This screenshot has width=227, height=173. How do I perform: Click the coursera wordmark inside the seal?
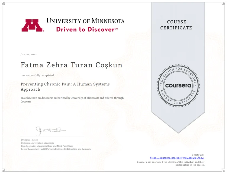(x=178, y=86)
